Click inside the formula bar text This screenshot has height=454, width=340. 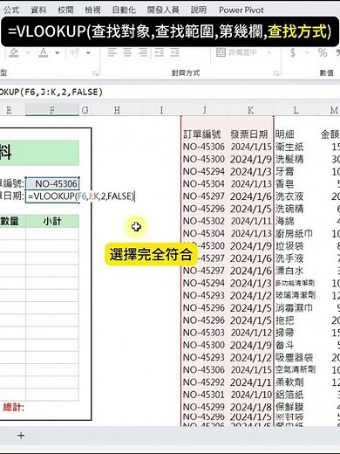(51, 93)
